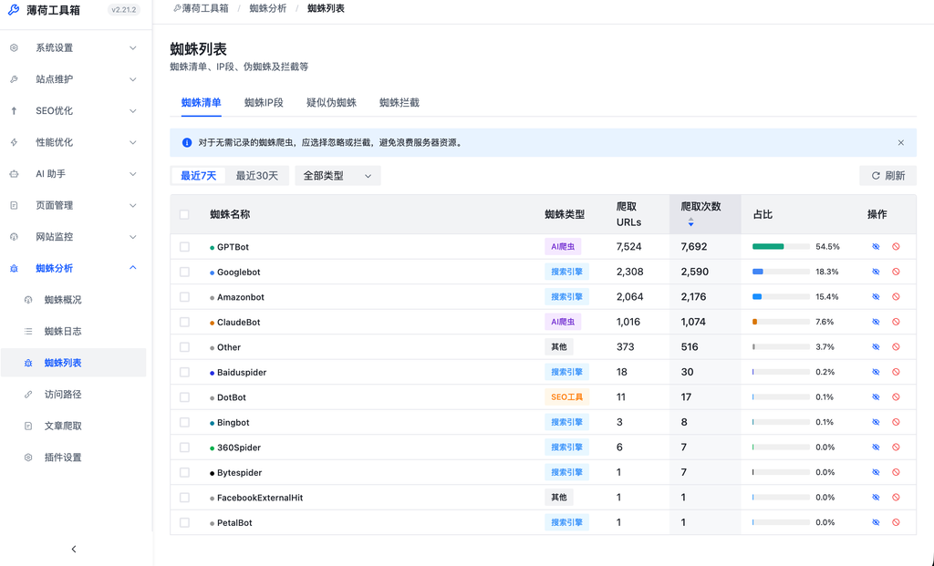Block Googlebot using its ban icon

click(896, 272)
